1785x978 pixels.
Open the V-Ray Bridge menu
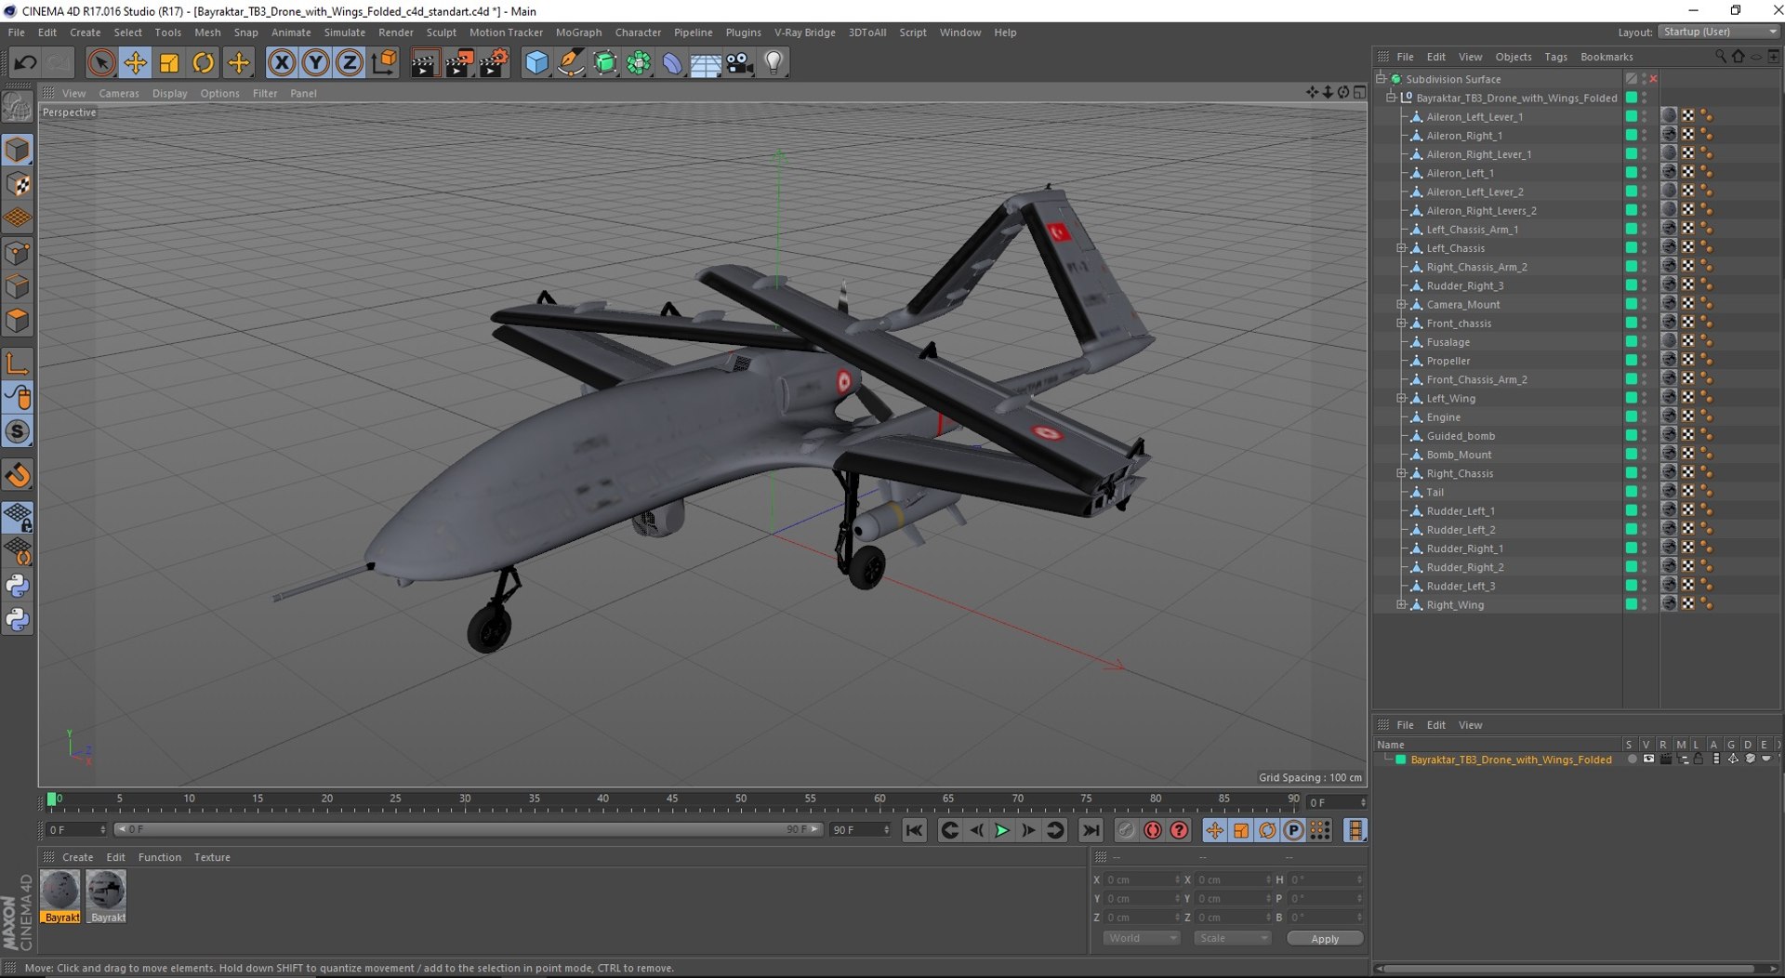(804, 33)
